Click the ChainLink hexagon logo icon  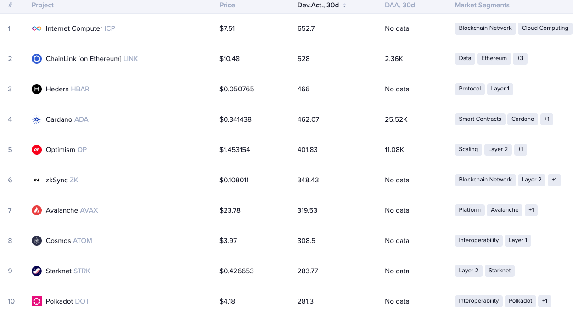37,59
